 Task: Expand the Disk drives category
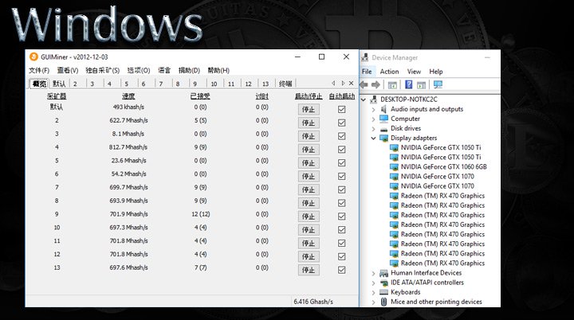pyautogui.click(x=373, y=128)
